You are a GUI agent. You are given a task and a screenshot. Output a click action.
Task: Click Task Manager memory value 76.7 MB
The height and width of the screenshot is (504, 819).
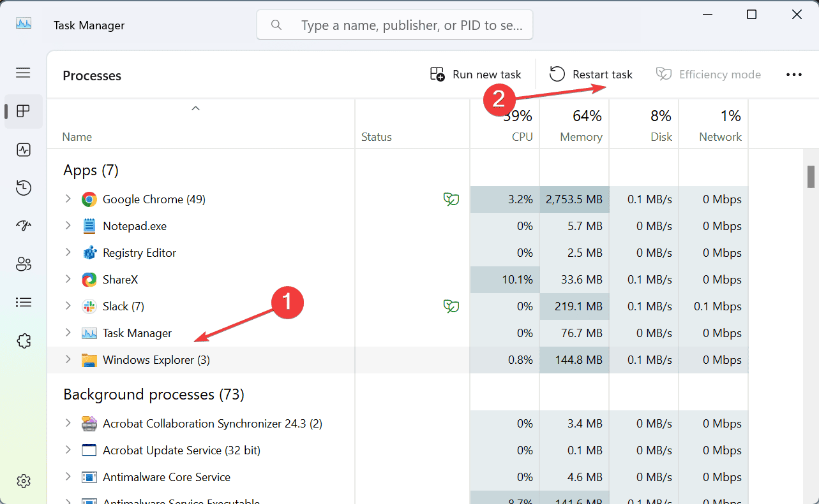[x=575, y=333]
